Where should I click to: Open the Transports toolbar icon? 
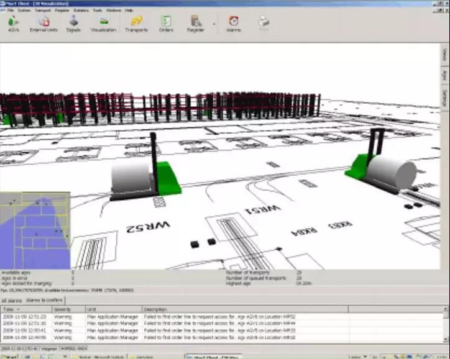[x=136, y=24]
